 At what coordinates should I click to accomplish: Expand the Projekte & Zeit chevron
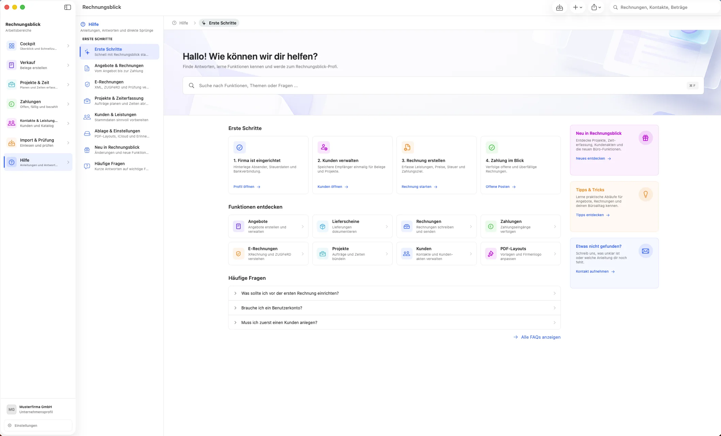pyautogui.click(x=68, y=85)
